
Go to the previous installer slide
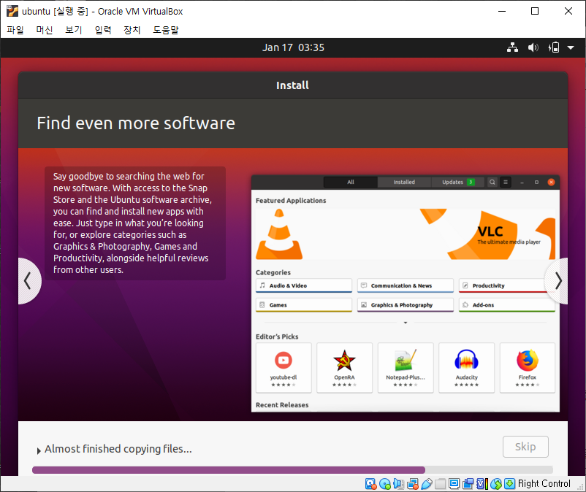[28, 281]
